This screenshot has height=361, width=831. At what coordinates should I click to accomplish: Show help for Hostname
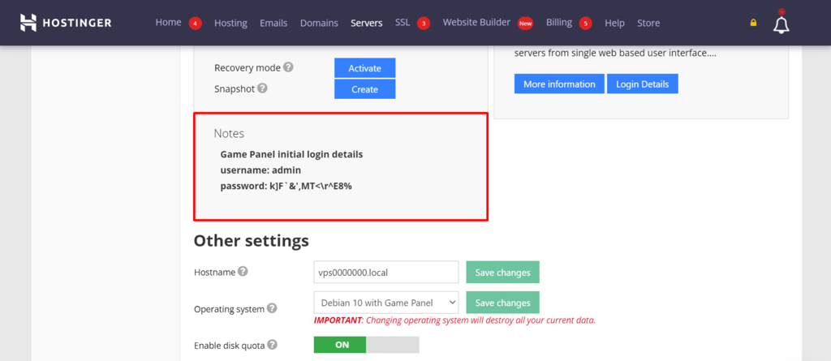(243, 272)
